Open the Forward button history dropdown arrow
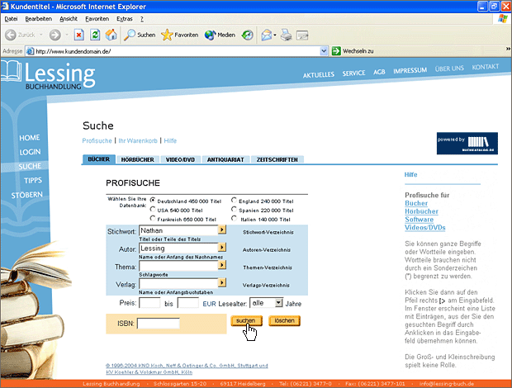 click(67, 35)
